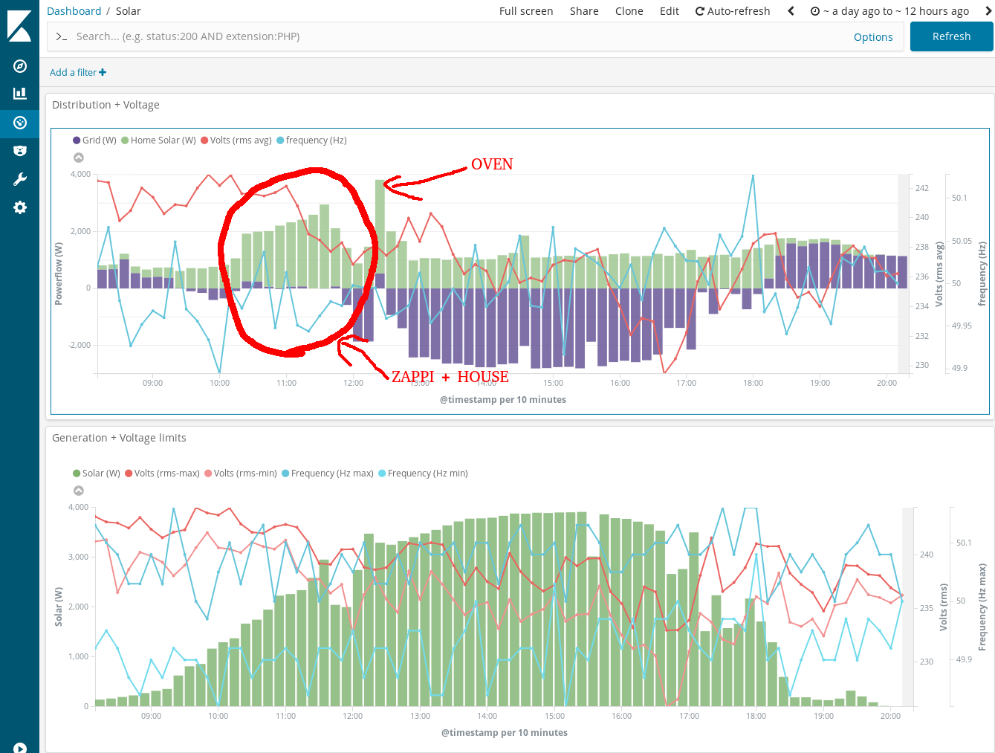Click Edit in the top menu

coord(670,11)
